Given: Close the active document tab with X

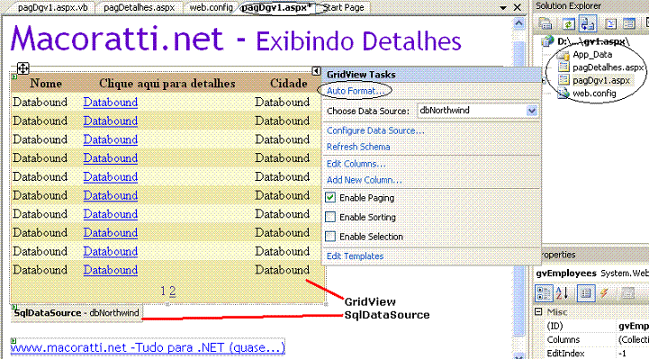Looking at the screenshot, I should [x=518, y=7].
